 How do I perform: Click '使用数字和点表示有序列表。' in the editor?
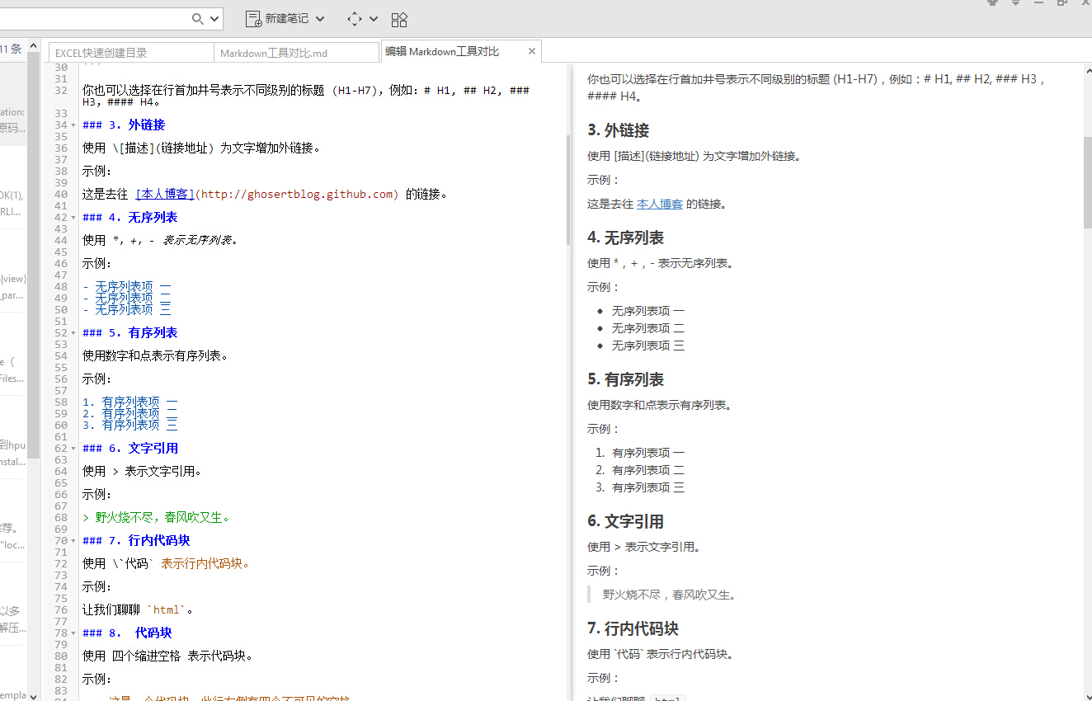pyautogui.click(x=155, y=356)
